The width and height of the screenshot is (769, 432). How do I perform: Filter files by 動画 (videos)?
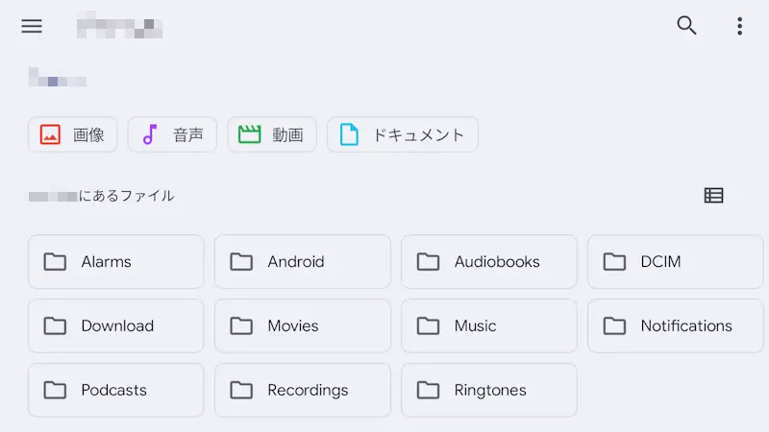272,134
